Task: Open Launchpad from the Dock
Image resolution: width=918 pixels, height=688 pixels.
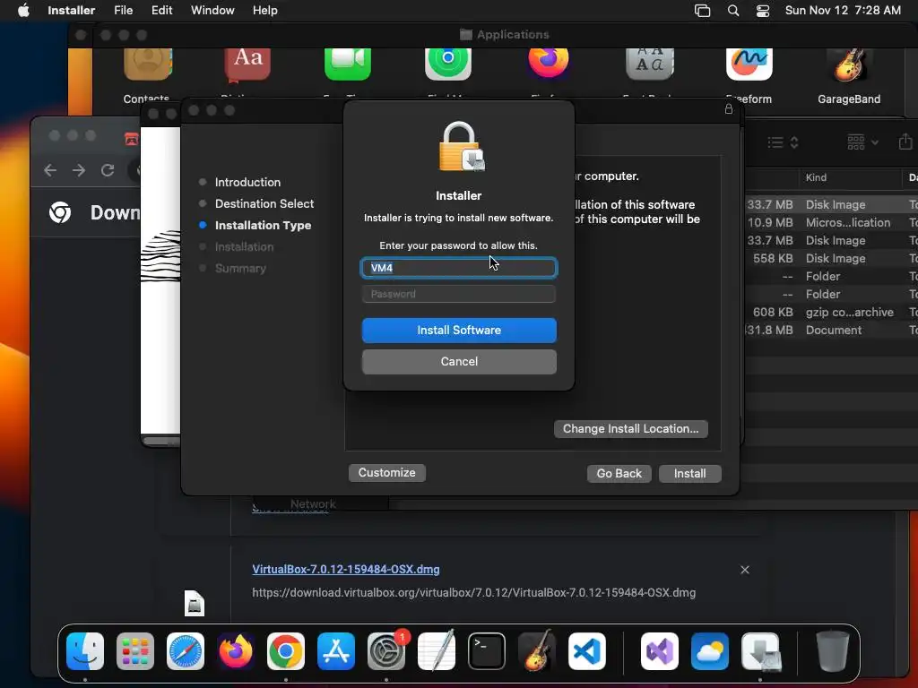Action: point(135,651)
